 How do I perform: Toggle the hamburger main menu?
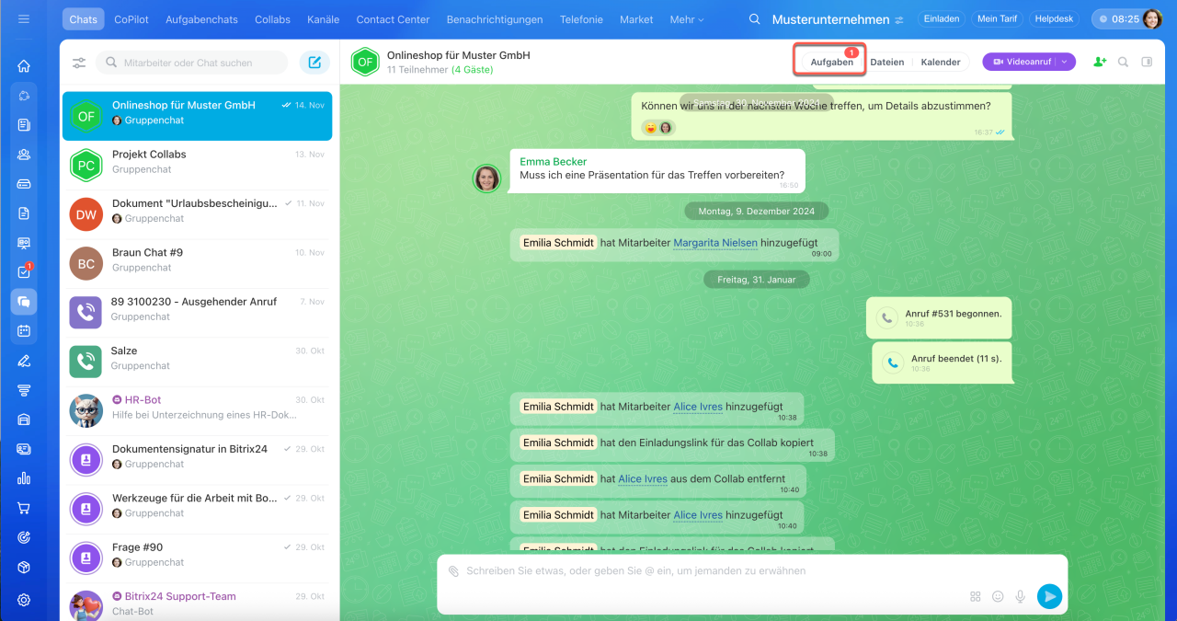coord(24,19)
